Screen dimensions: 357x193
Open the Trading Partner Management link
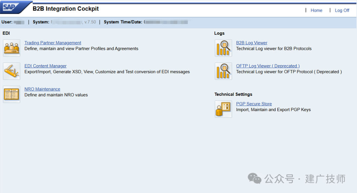tap(53, 43)
